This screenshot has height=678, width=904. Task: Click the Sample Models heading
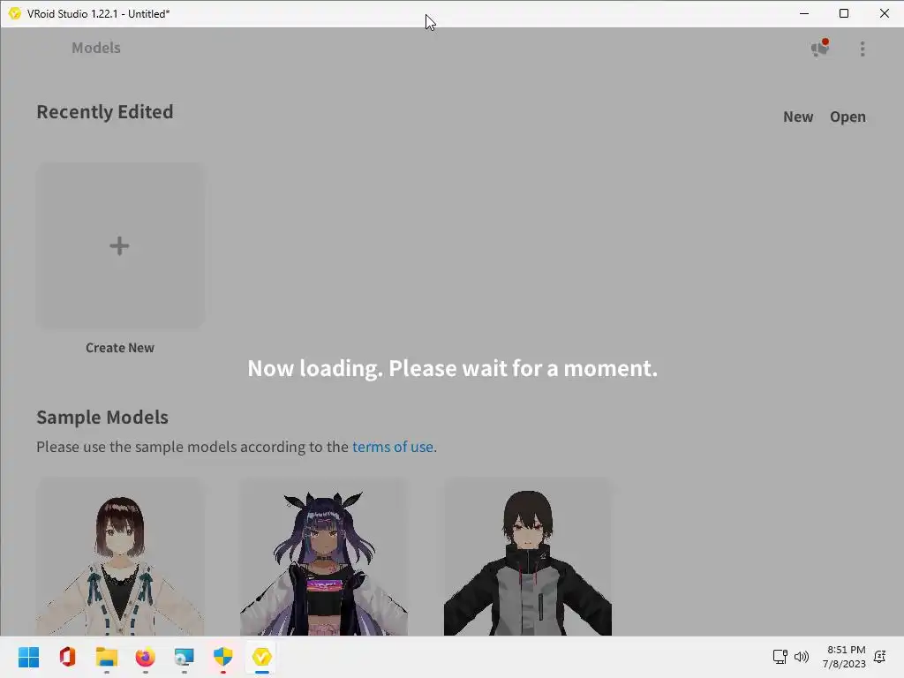pos(102,417)
